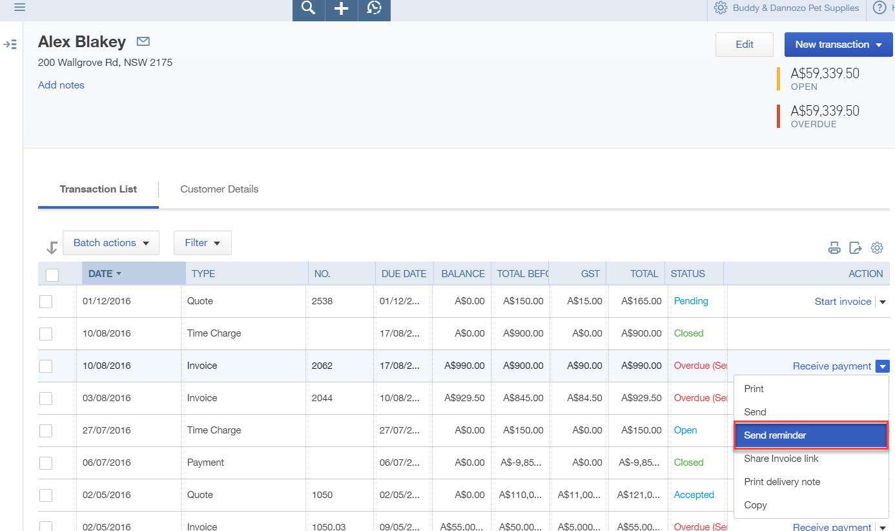Tick the checkbox for invoice 2062
The width and height of the screenshot is (895, 531).
pyautogui.click(x=45, y=366)
